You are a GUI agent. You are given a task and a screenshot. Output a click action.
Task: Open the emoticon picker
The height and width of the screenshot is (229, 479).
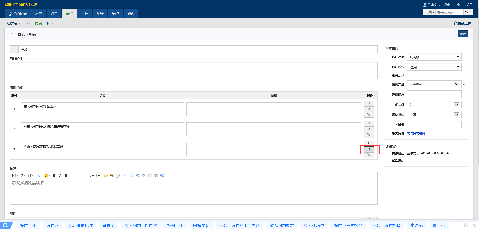click(x=106, y=176)
